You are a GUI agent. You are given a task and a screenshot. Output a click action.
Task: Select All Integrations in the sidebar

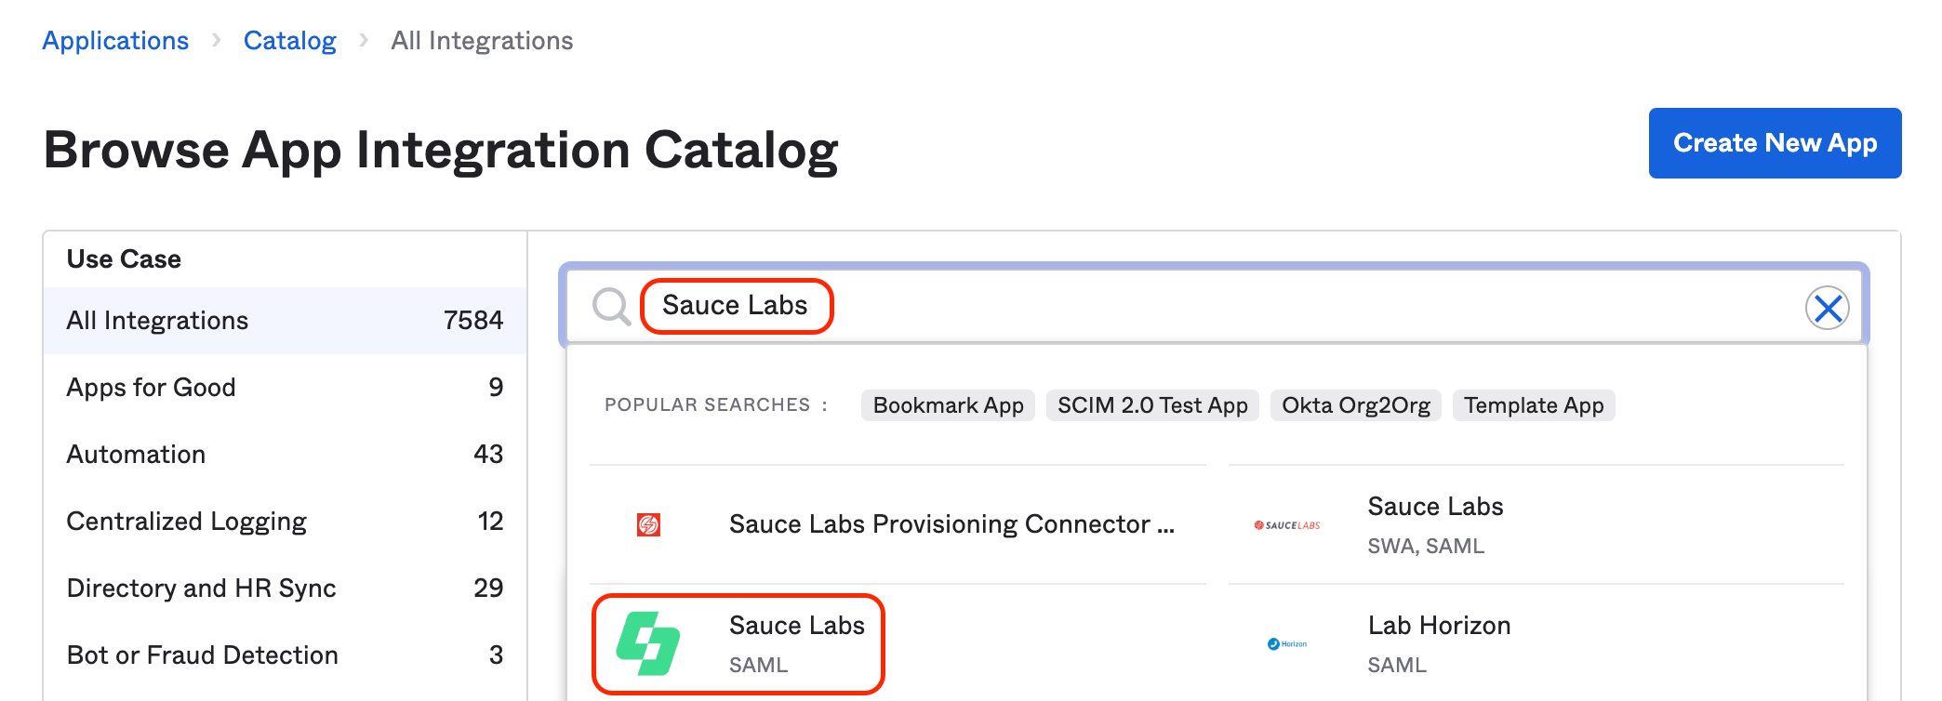point(157,320)
